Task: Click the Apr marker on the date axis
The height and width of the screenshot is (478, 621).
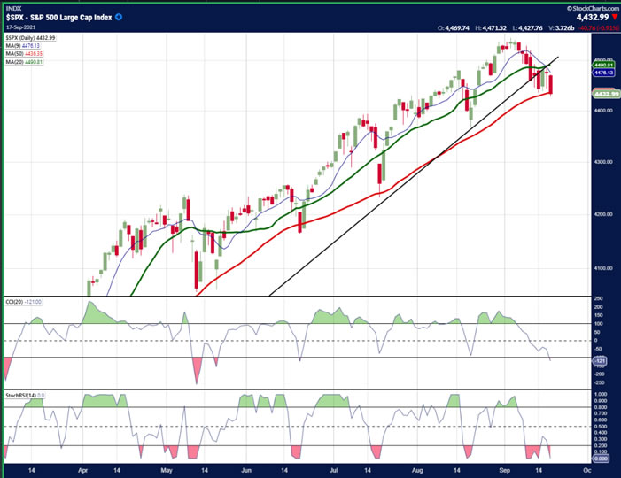Action: pos(82,470)
